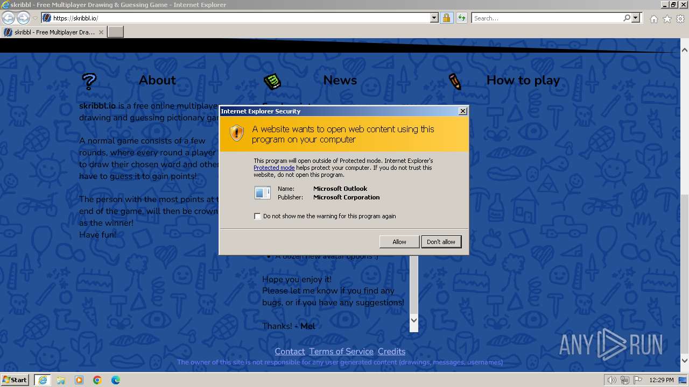Close the Internet Explorer Security dialog
The height and width of the screenshot is (387, 689).
click(x=462, y=111)
